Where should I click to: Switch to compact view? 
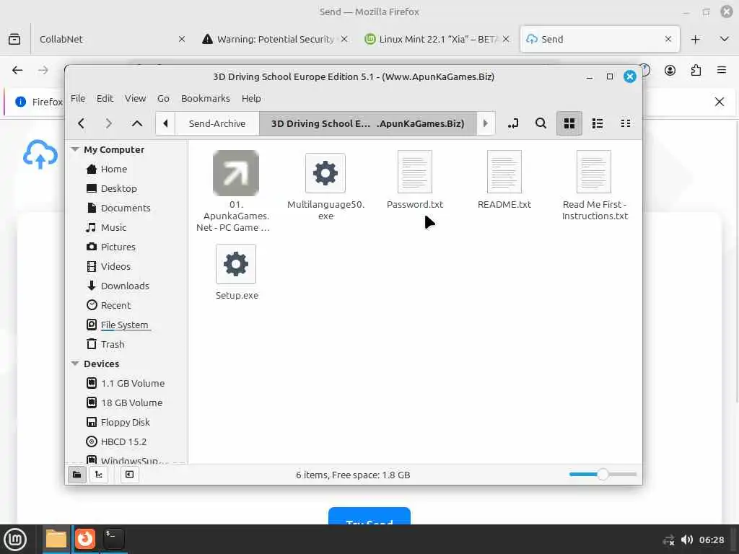pos(626,123)
